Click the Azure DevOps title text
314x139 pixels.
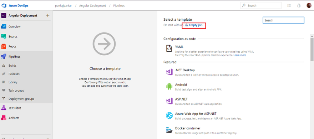(19, 6)
